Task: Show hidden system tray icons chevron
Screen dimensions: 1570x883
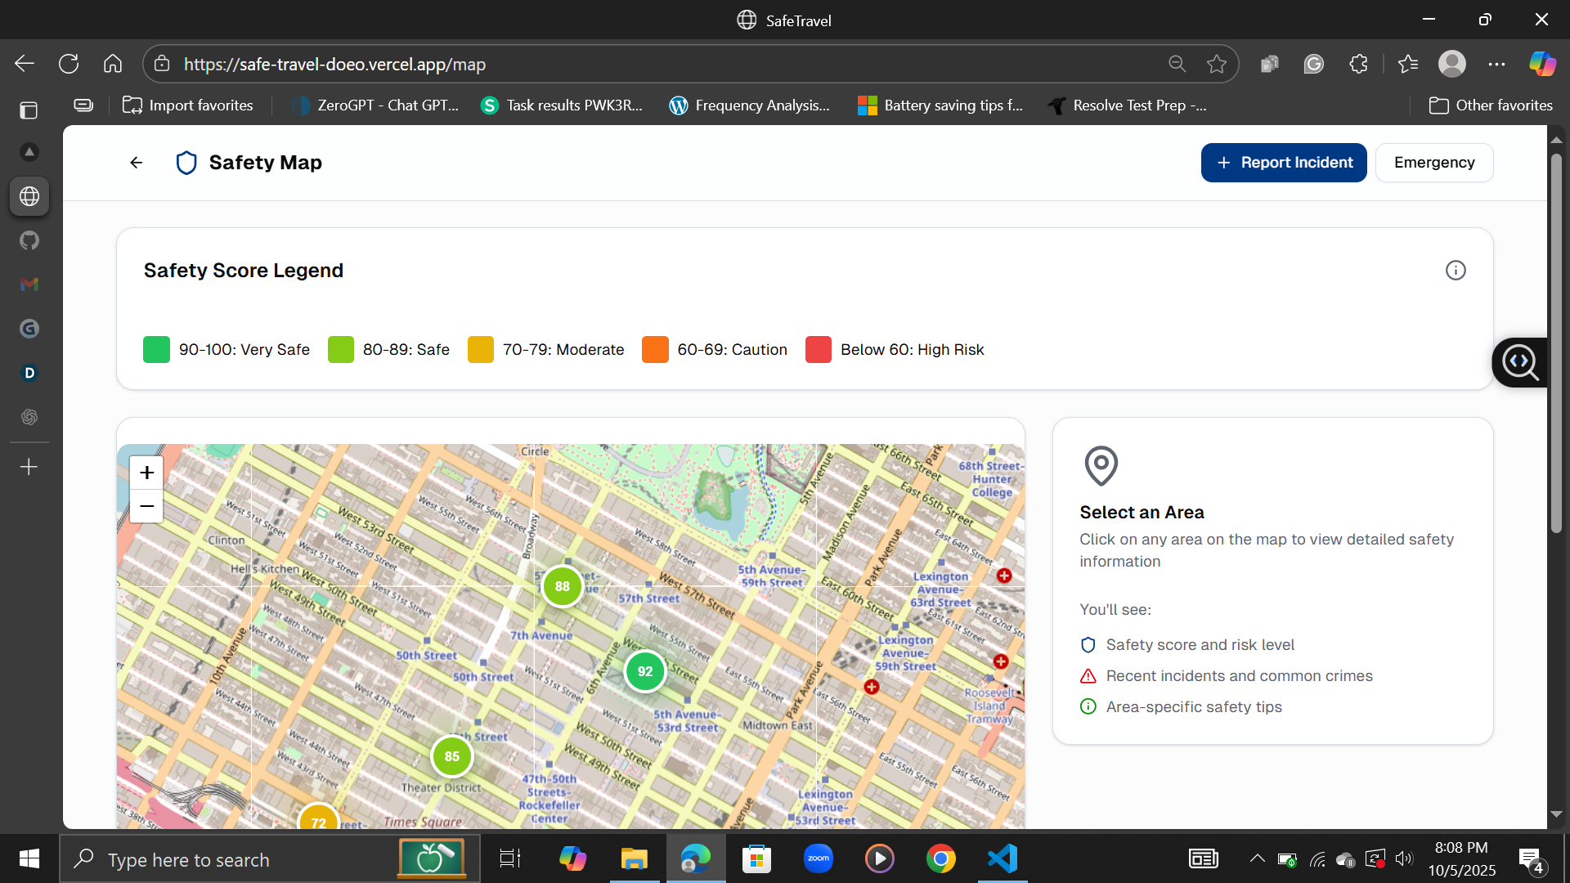Action: (1257, 858)
